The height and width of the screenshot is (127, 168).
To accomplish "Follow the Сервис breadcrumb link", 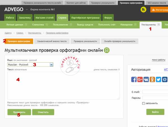I will pos(20,33).
